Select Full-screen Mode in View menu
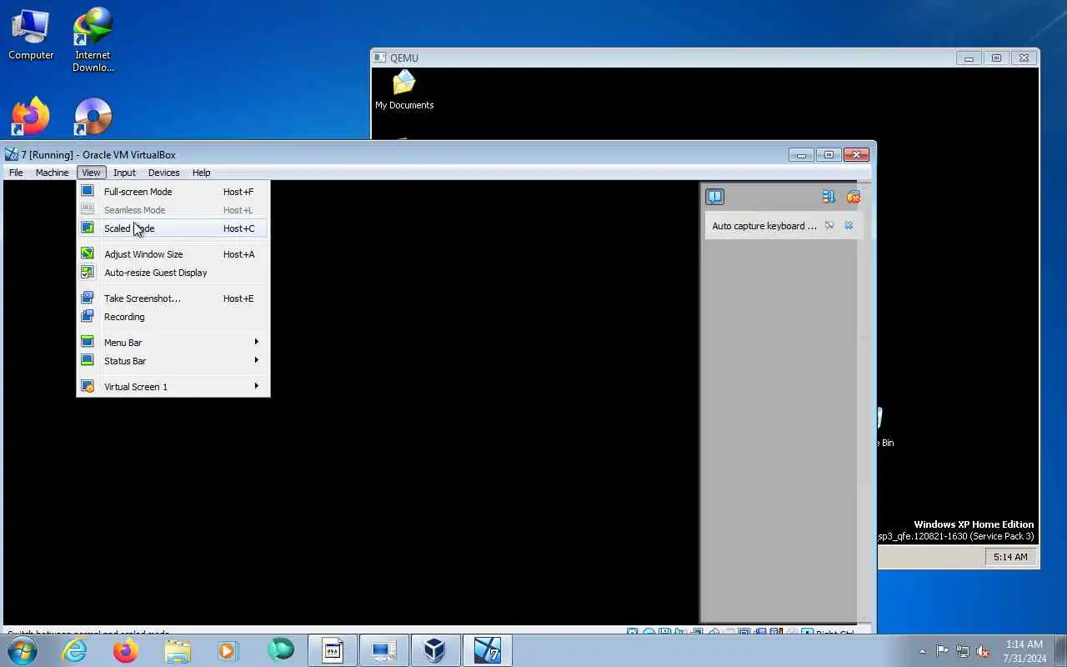1067x667 pixels. coord(173,192)
